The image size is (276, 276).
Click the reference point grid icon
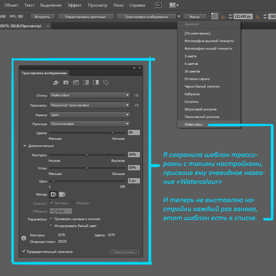(215, 16)
